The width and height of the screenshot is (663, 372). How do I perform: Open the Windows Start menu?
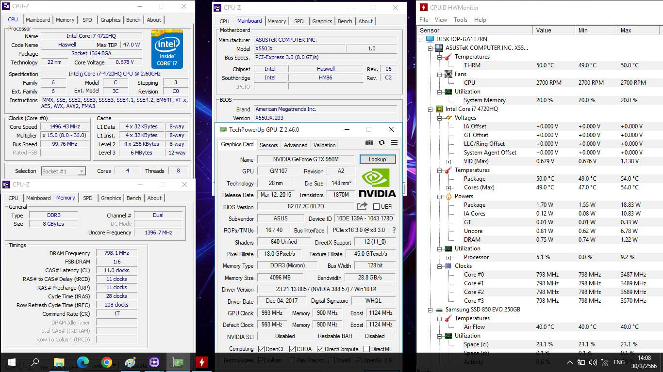(12, 362)
